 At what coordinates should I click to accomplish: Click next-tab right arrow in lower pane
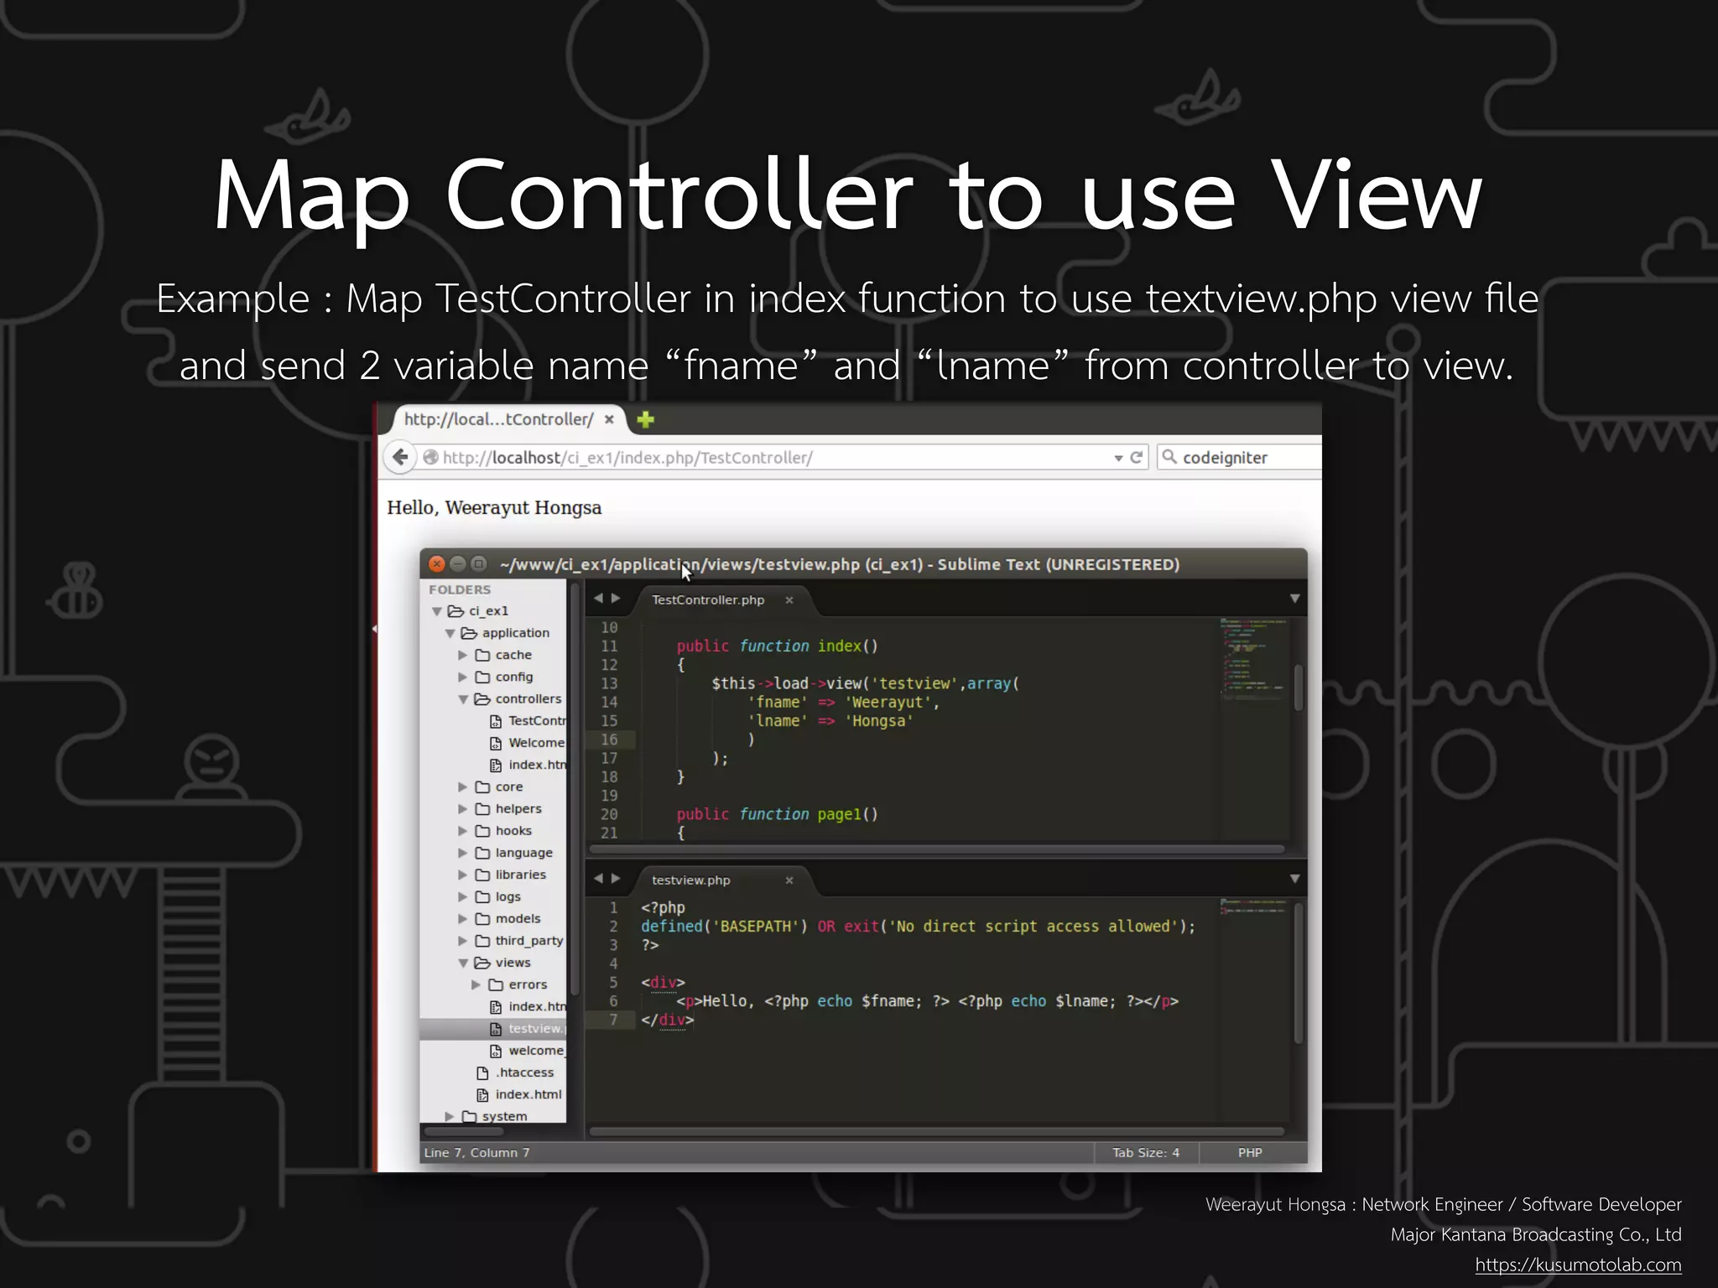pyautogui.click(x=617, y=878)
